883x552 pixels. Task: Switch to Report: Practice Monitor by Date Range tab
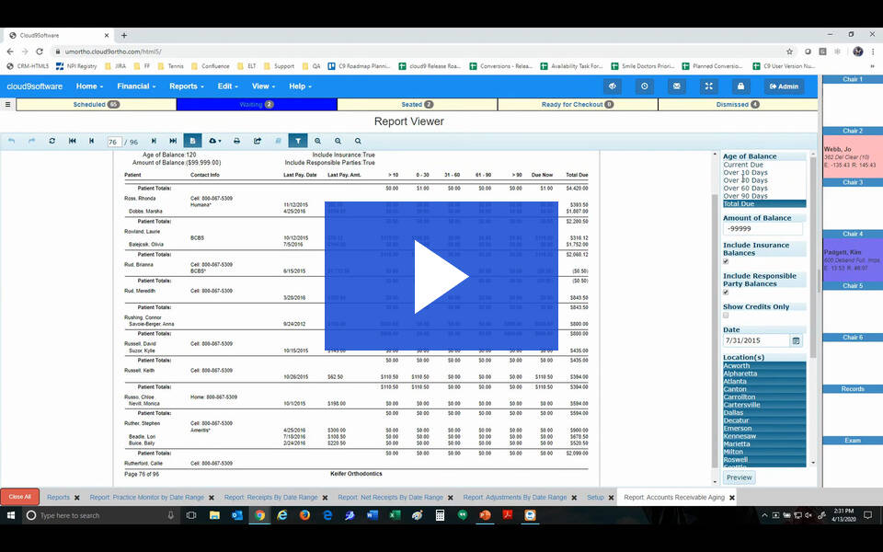pos(147,498)
